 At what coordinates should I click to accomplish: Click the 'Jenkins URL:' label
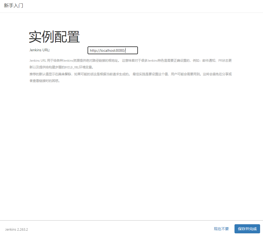coord(40,50)
